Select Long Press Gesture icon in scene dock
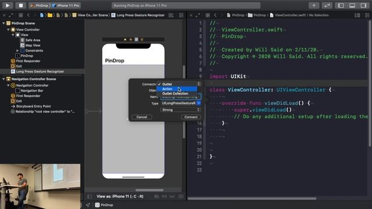 pyautogui.click(x=137, y=39)
